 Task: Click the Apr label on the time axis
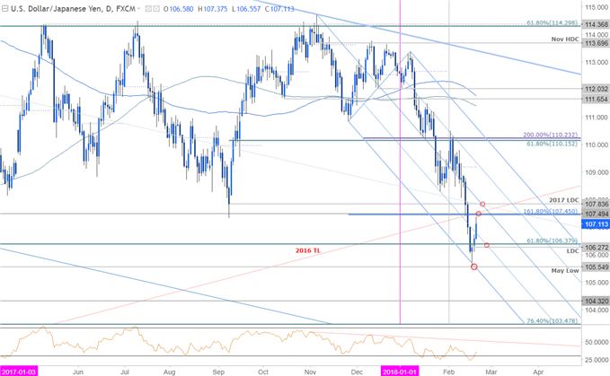coord(538,372)
